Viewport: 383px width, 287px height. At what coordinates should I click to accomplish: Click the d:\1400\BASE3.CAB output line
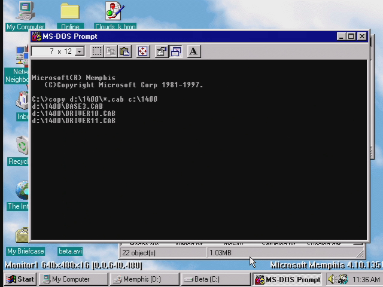click(67, 106)
